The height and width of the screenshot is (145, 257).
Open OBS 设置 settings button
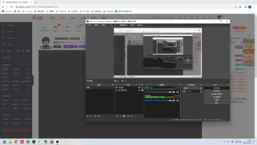pyautogui.click(x=217, y=100)
